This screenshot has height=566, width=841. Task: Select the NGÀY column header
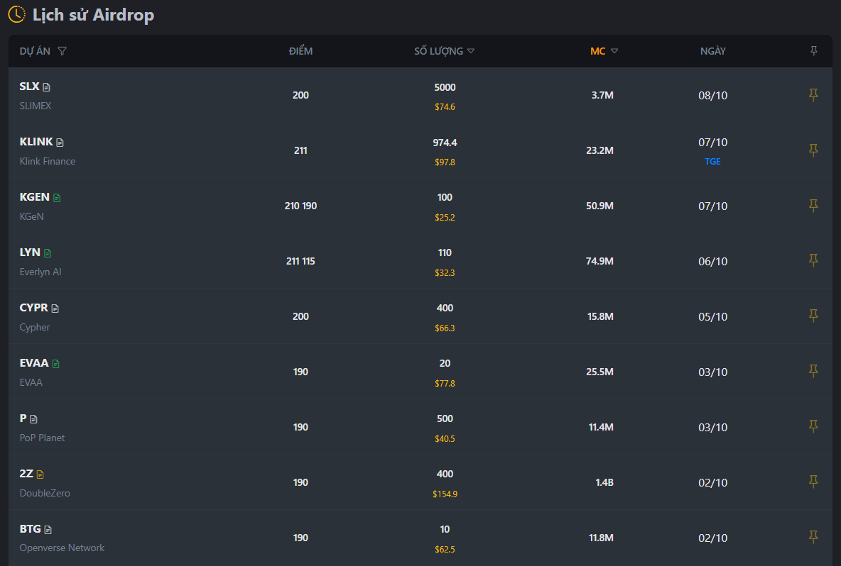(x=712, y=50)
